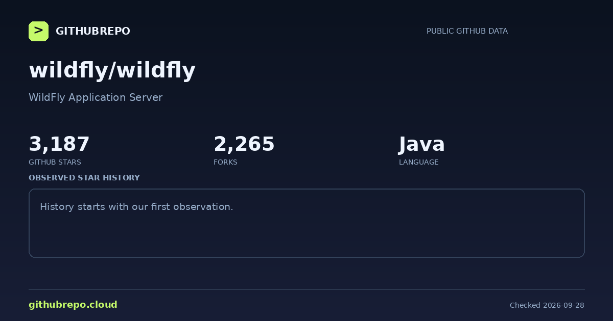Image resolution: width=613 pixels, height=321 pixels.
Task: Click the LANGUAGE label
Action: coord(418,162)
